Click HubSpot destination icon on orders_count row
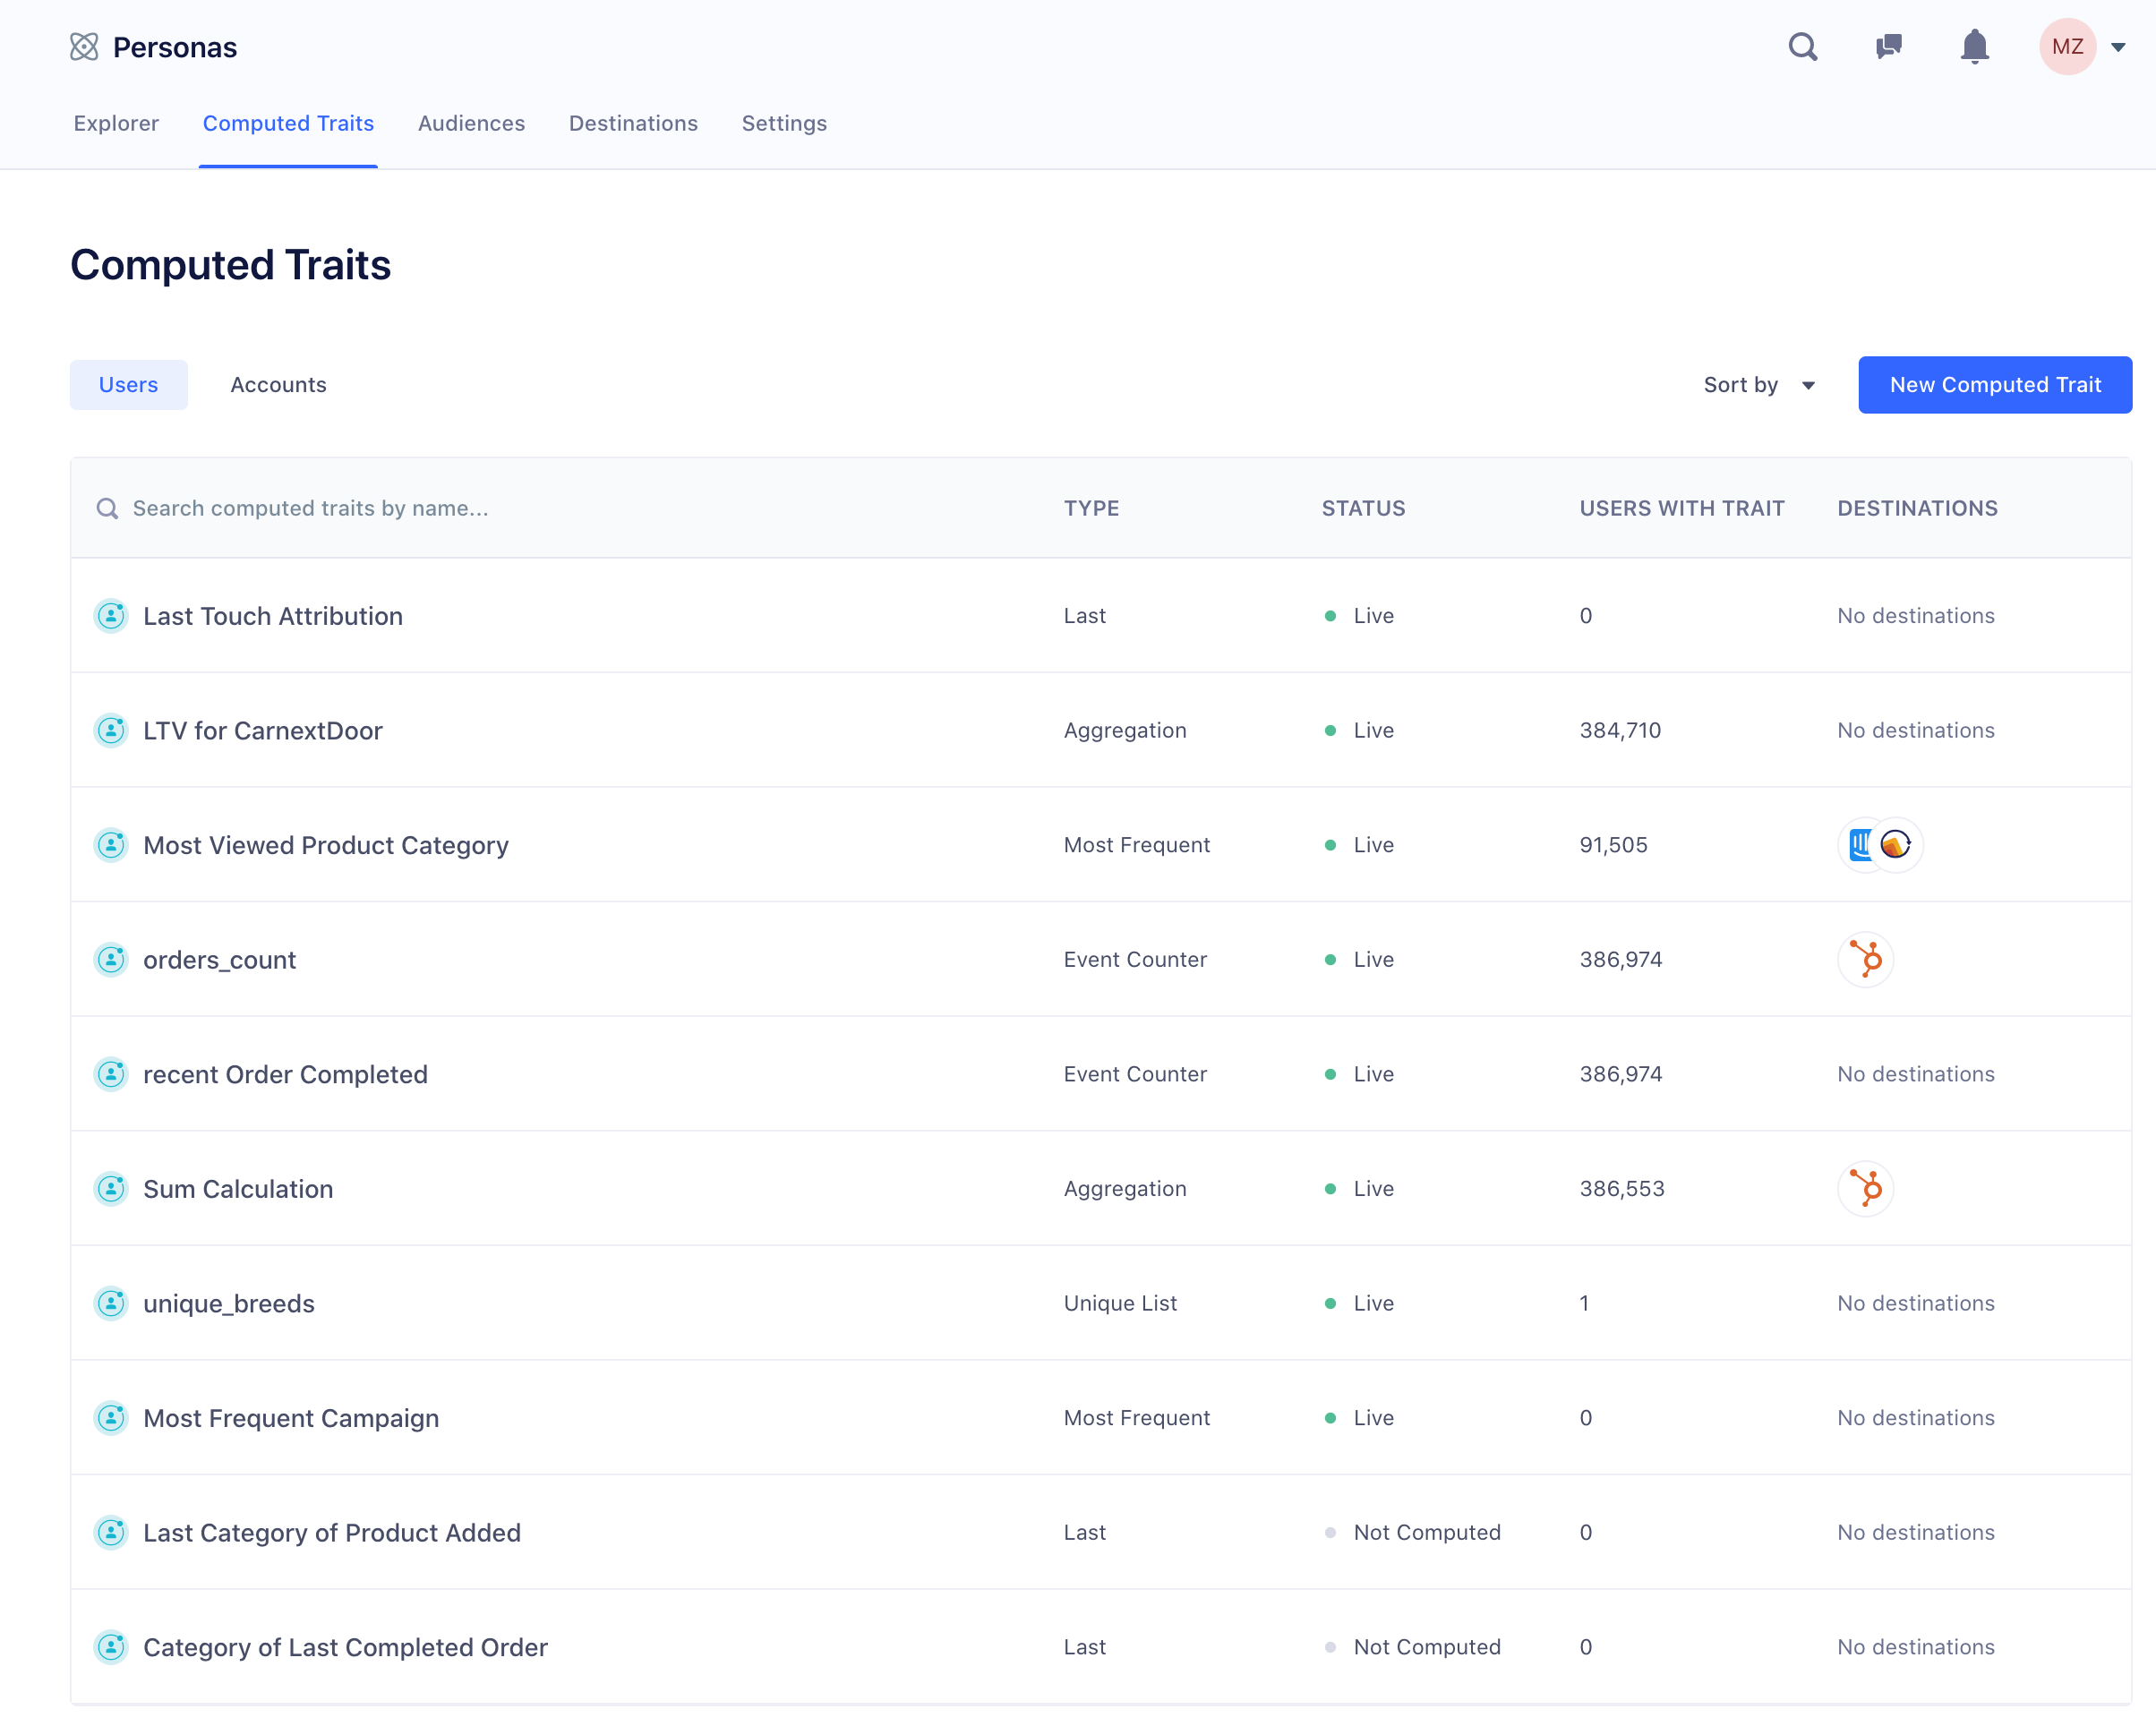This screenshot has height=1726, width=2156. [x=1865, y=959]
